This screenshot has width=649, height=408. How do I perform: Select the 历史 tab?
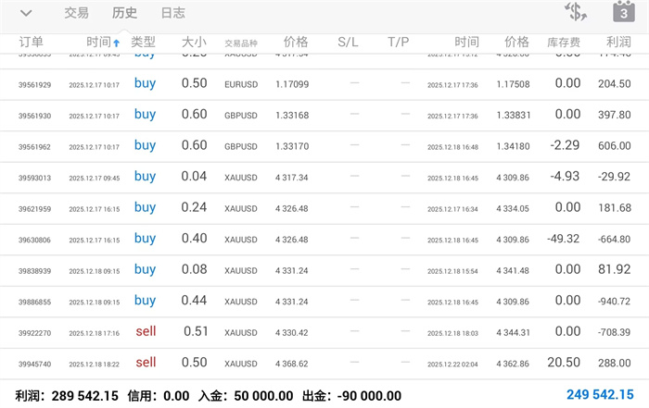pyautogui.click(x=124, y=13)
